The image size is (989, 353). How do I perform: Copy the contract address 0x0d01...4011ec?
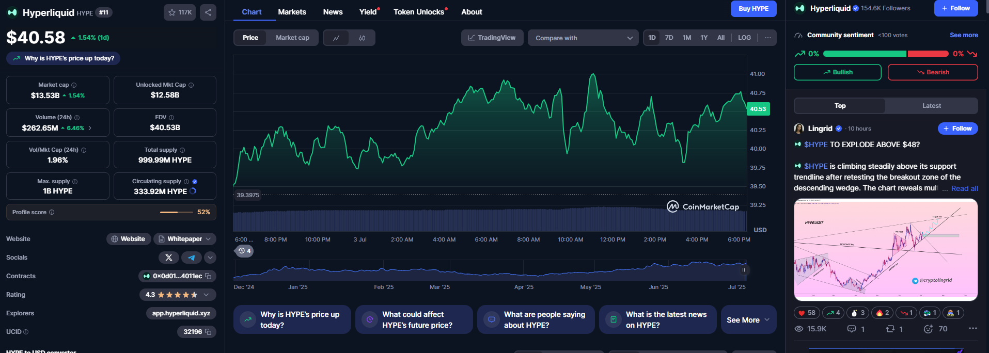point(208,276)
